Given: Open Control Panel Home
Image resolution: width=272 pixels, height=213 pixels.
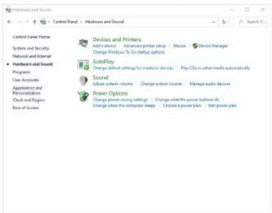Looking at the screenshot, I should click(31, 37).
